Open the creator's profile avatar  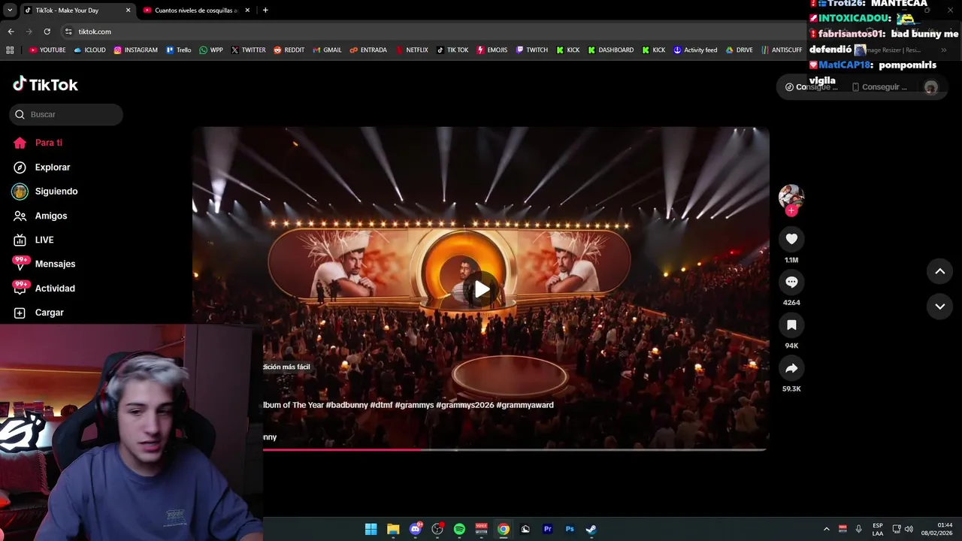pyautogui.click(x=791, y=196)
